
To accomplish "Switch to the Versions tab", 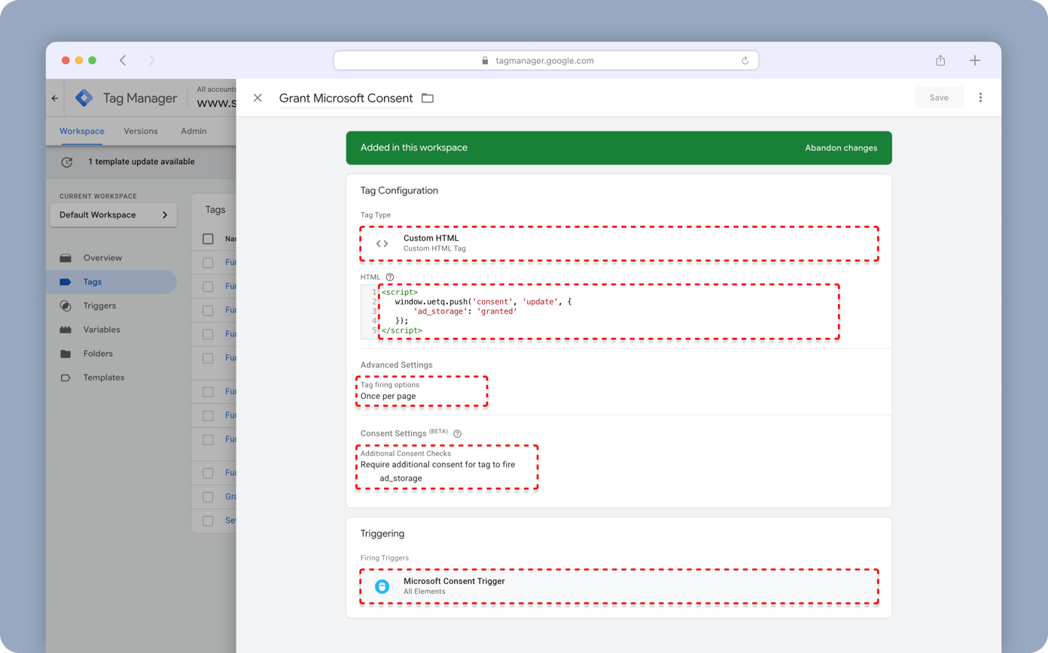I will (x=141, y=131).
